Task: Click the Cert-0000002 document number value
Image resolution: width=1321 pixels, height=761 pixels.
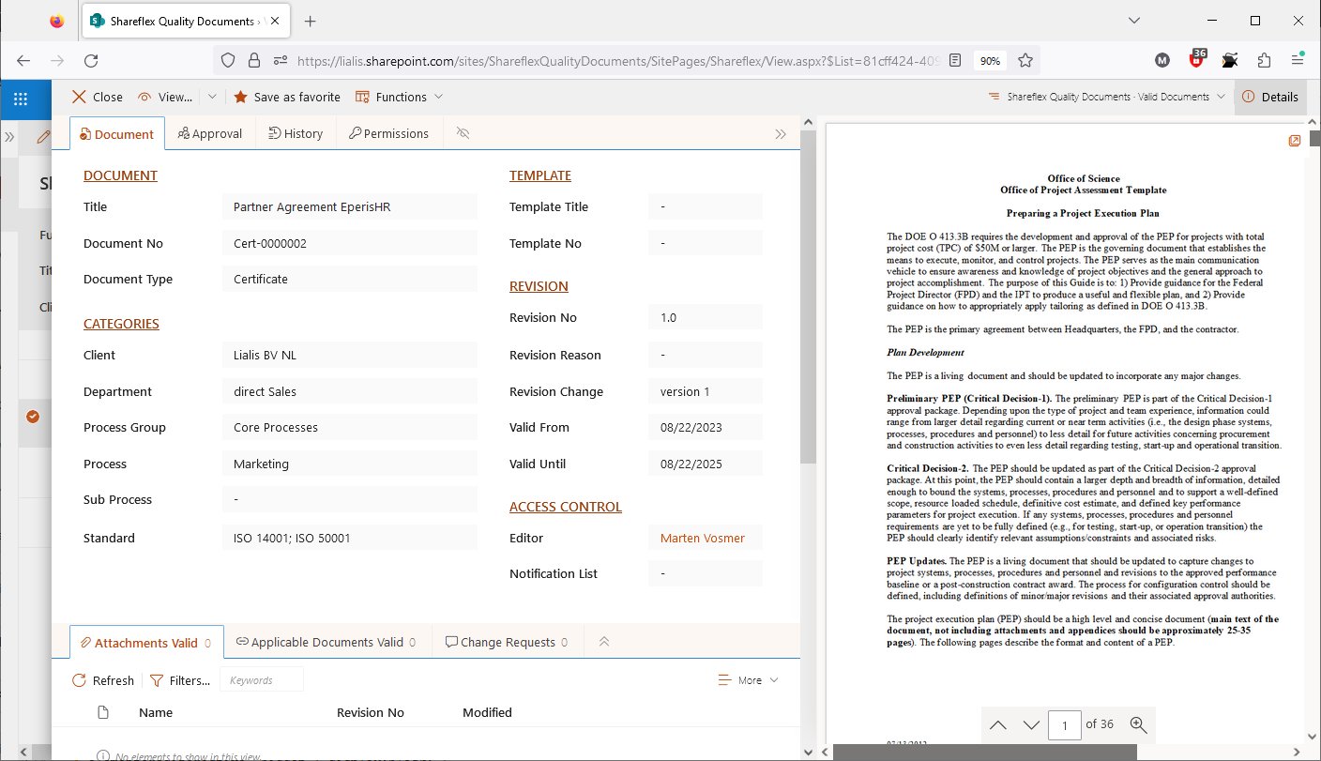Action: (349, 243)
